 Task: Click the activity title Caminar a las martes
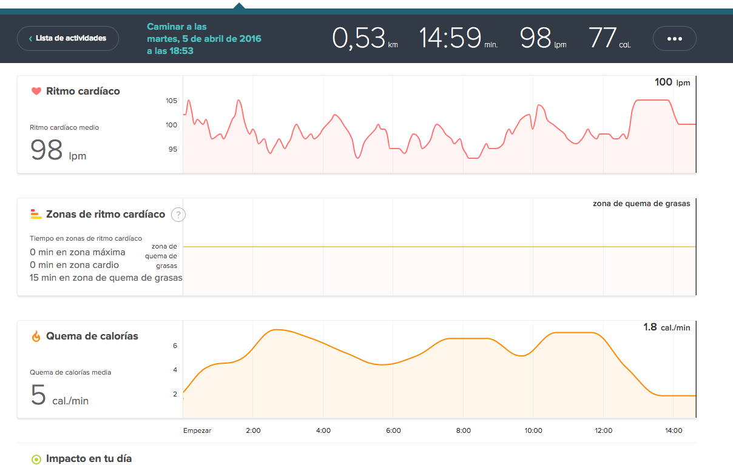coord(204,39)
